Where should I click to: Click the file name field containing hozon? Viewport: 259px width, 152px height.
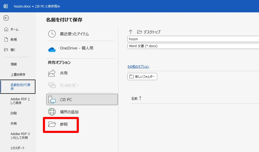(x=193, y=39)
